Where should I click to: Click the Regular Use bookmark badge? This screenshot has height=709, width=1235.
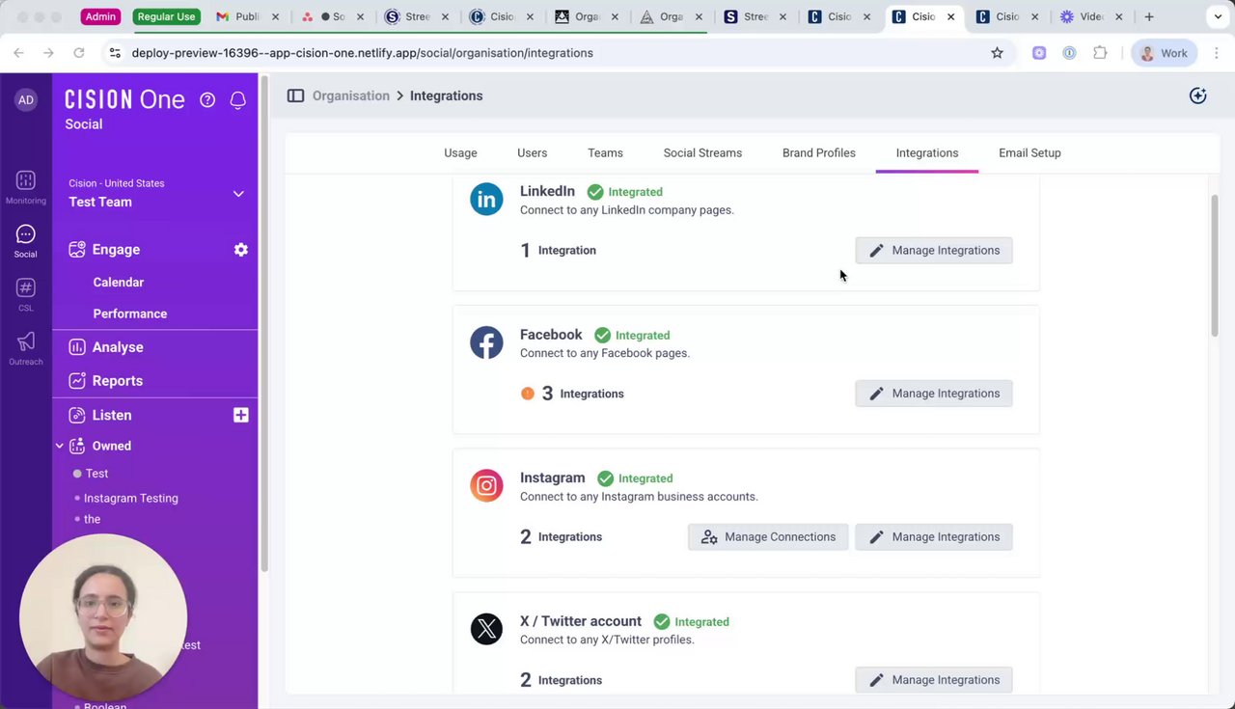point(166,16)
